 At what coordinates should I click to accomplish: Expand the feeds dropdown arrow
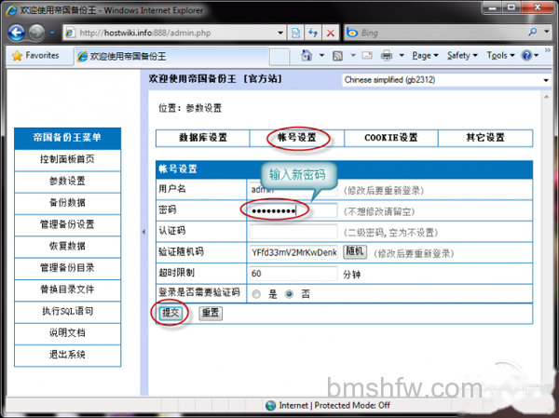point(353,55)
